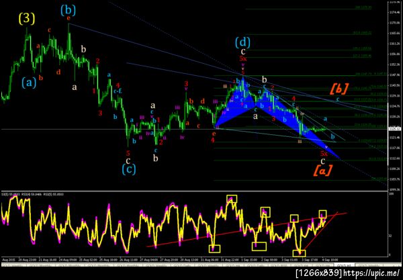Select the yellow (3) wave label
The image size is (403, 280).
tap(27, 19)
